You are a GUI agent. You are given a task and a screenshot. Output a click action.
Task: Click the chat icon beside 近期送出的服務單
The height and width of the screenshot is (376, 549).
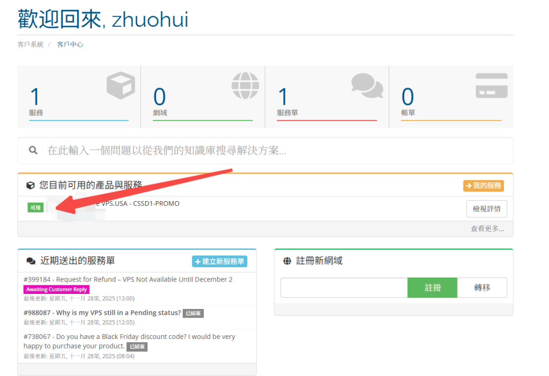pyautogui.click(x=31, y=261)
